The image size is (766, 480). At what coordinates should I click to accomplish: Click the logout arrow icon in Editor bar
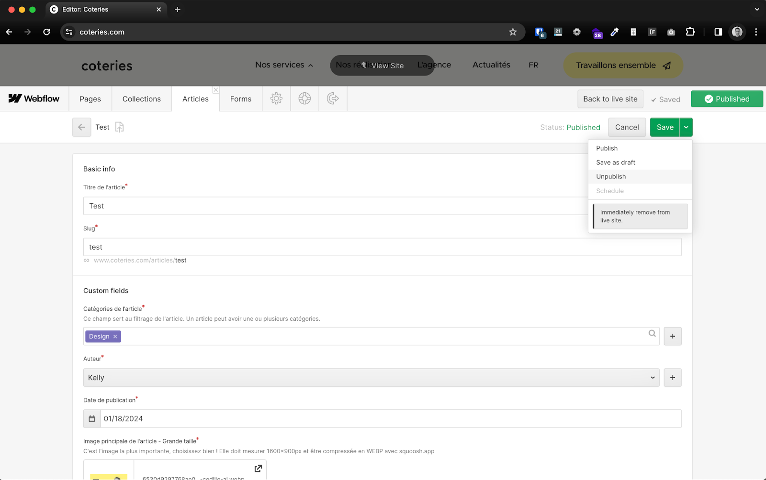pos(333,98)
